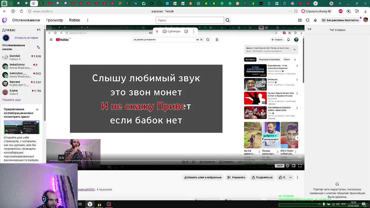Bookmark the page in the address bar
Image resolution: width=370 pixels, height=208 pixels.
coord(296,11)
